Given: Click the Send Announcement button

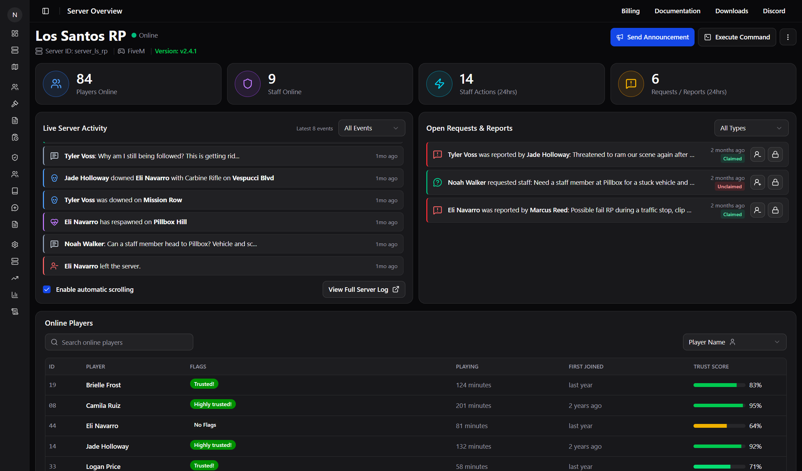Looking at the screenshot, I should click(x=652, y=37).
